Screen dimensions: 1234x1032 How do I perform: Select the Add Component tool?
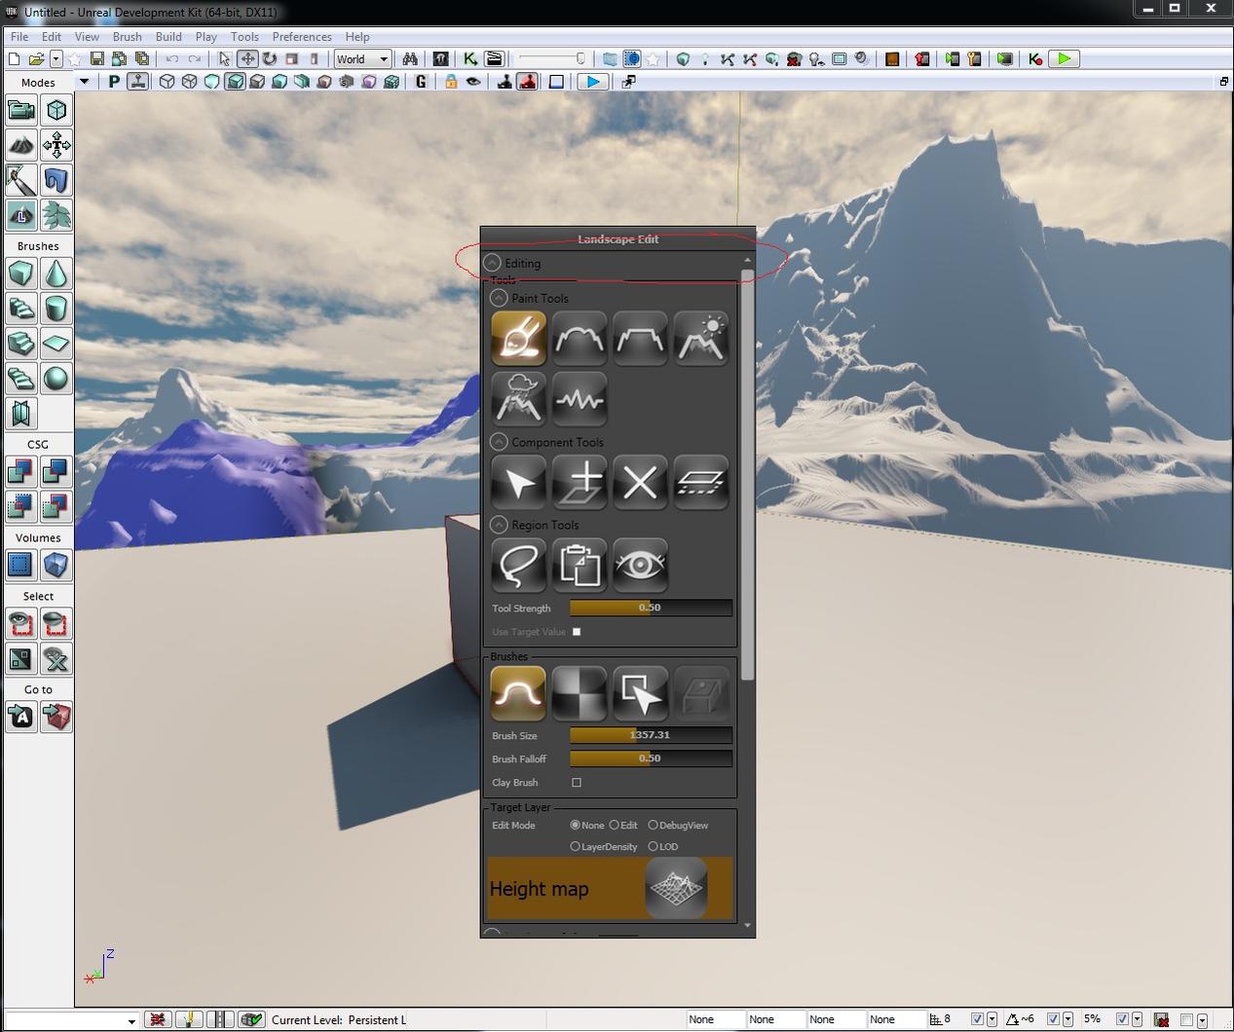point(580,483)
